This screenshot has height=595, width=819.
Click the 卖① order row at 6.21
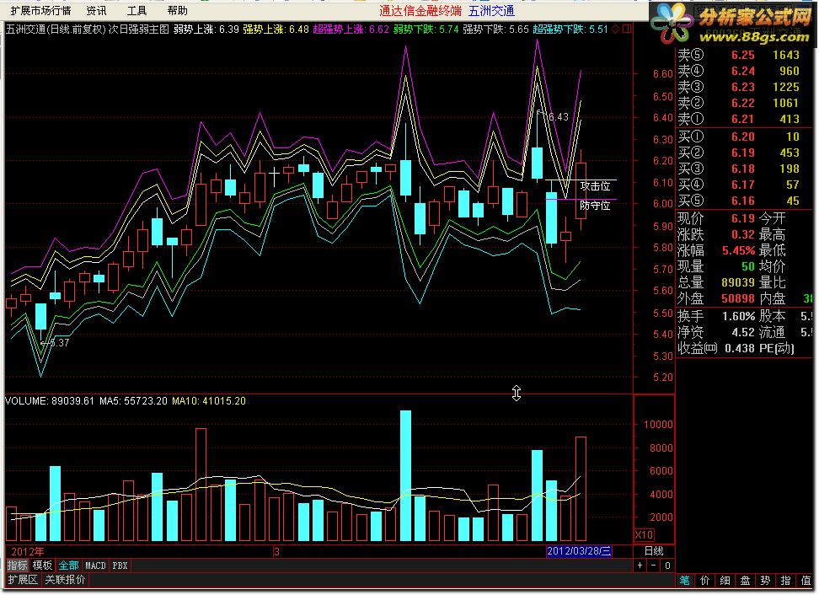739,119
